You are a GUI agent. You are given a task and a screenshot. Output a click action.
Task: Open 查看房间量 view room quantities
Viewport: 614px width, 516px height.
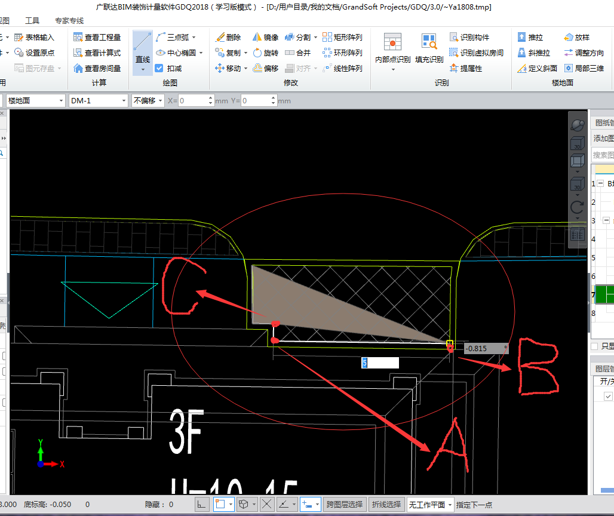pyautogui.click(x=97, y=69)
